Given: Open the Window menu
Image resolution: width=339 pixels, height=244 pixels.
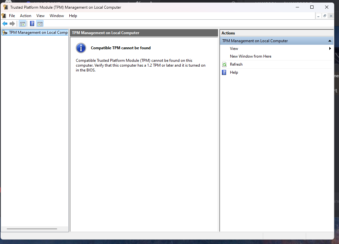Looking at the screenshot, I should (x=57, y=16).
